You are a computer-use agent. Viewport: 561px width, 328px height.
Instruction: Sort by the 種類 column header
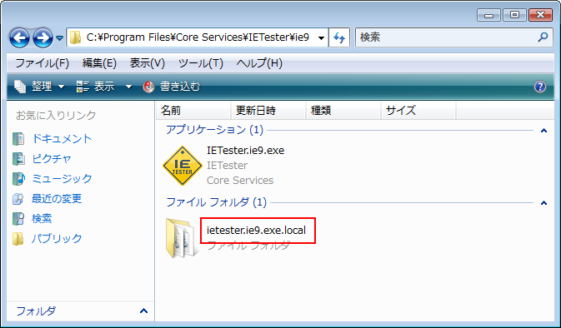pyautogui.click(x=343, y=111)
